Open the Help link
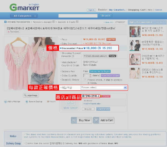The height and width of the screenshot is (147, 167). click(x=150, y=10)
